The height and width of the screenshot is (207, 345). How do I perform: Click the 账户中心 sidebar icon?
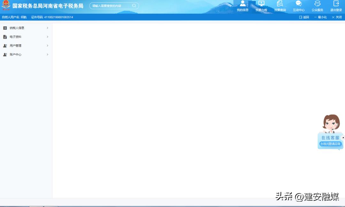click(x=5, y=55)
